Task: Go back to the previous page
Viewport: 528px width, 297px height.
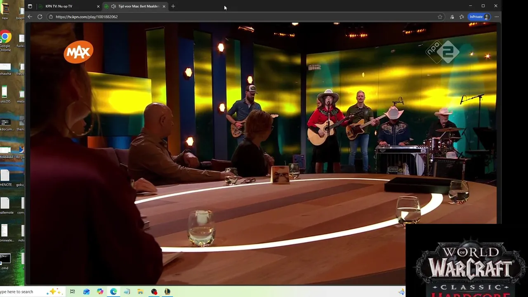Action: click(30, 16)
